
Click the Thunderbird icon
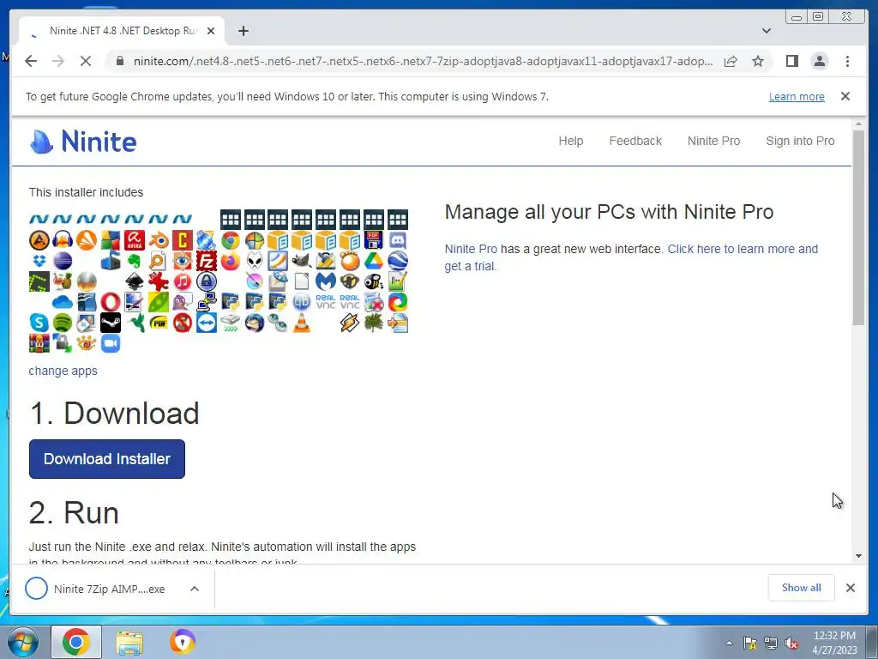point(254,323)
